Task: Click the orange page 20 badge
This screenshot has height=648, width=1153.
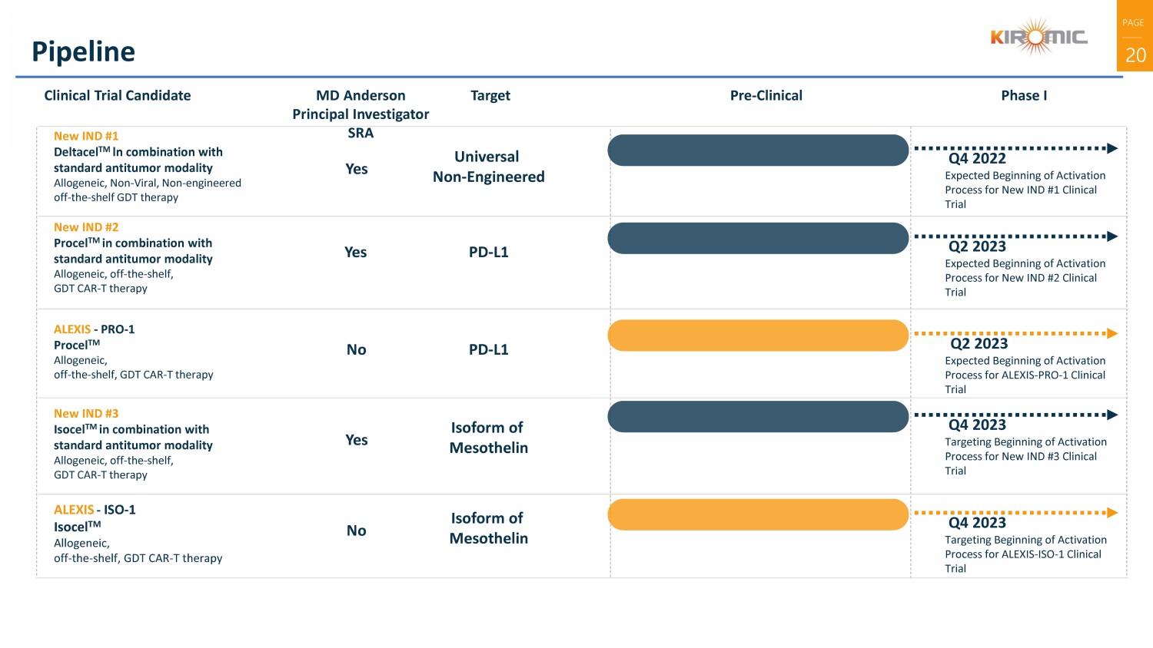Action: click(x=1135, y=36)
